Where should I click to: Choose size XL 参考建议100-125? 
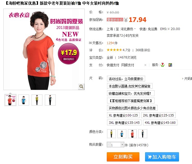coord(123,115)
